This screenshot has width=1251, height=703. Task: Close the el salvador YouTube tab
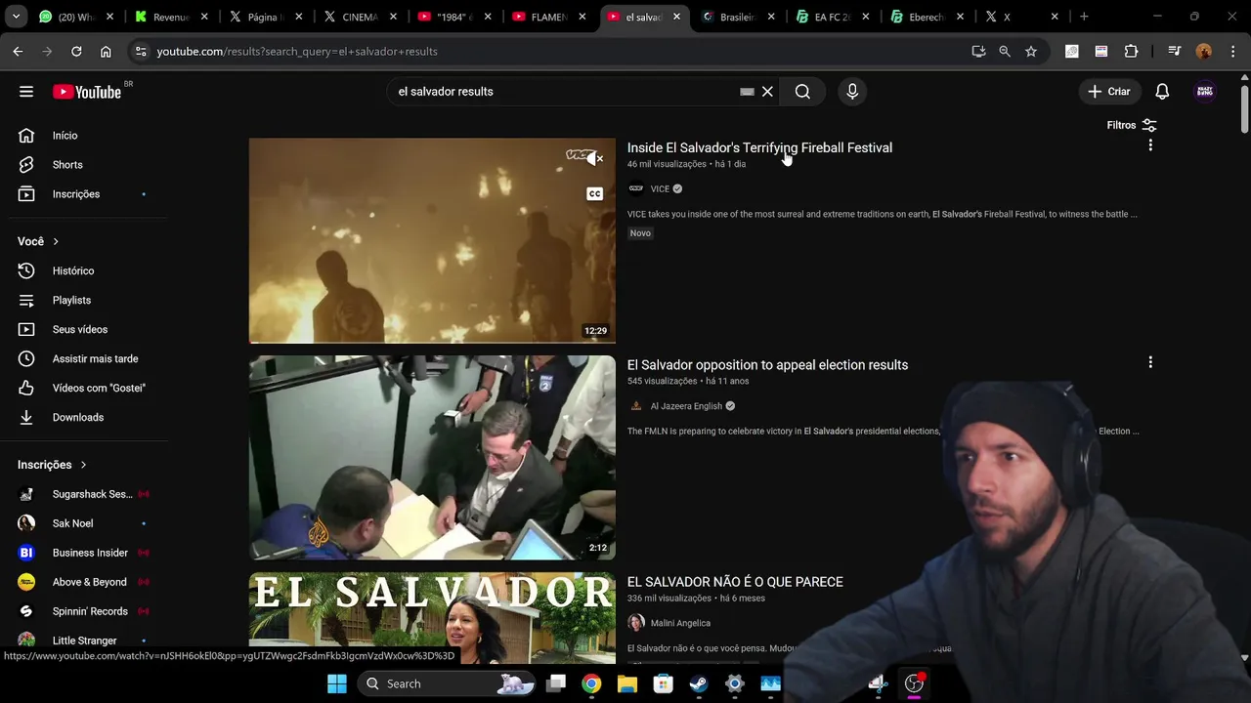pos(676,17)
